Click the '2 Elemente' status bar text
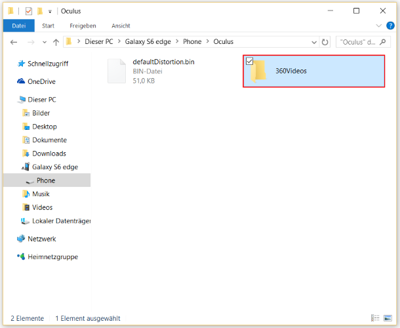The width and height of the screenshot is (400, 328). tap(28, 318)
